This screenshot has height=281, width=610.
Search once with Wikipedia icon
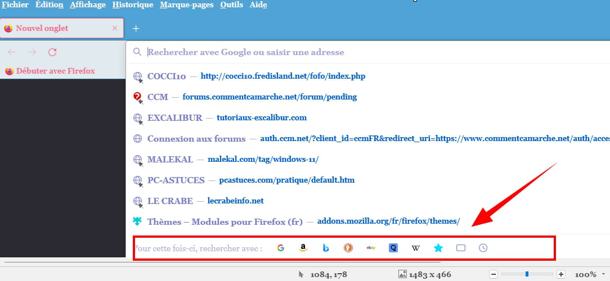tap(416, 248)
